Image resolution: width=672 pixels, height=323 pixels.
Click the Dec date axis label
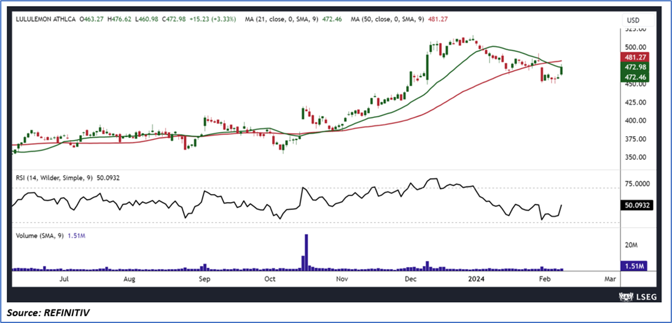(410, 280)
